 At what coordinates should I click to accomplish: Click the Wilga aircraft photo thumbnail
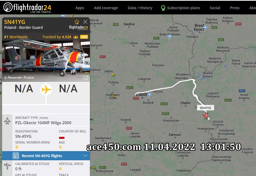(46, 61)
